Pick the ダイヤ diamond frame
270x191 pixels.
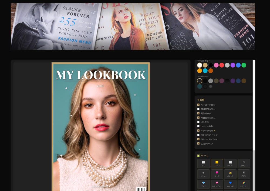(x=203, y=184)
